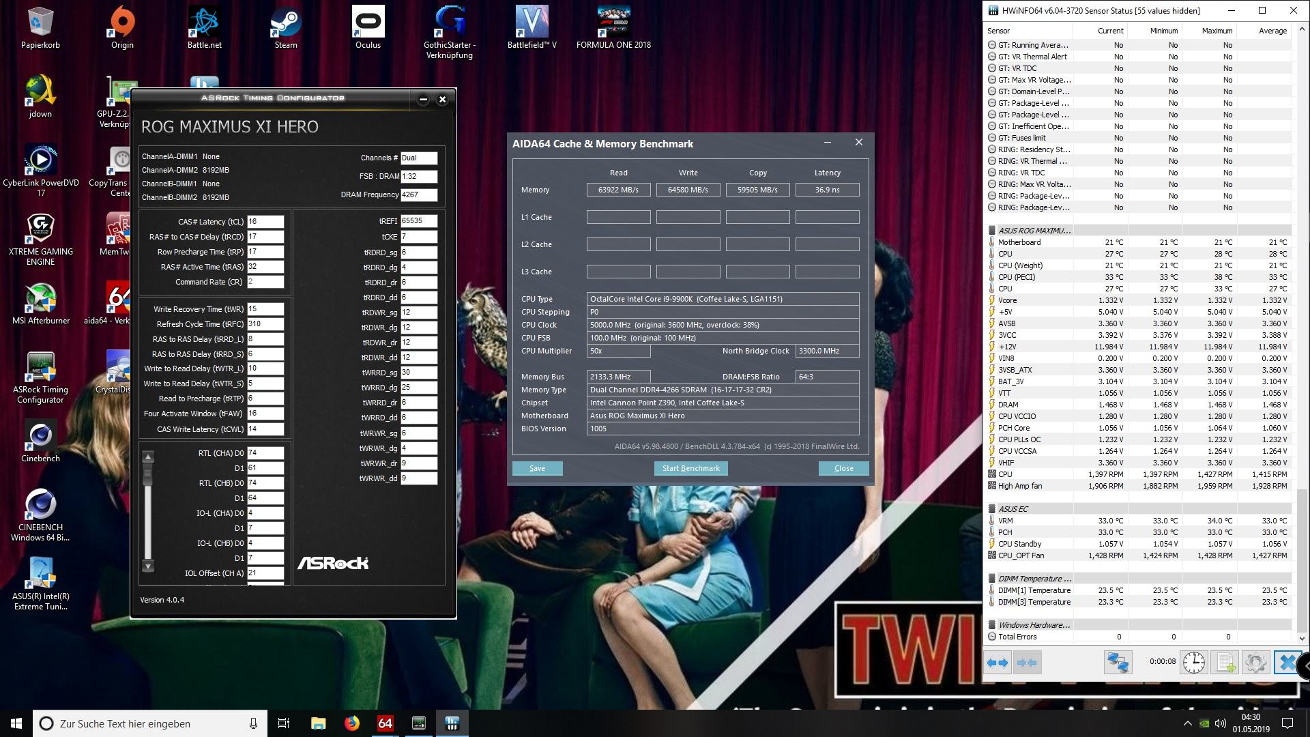Reset HWiNFO elapsed time clock icon
The height and width of the screenshot is (737, 1310).
point(1193,663)
